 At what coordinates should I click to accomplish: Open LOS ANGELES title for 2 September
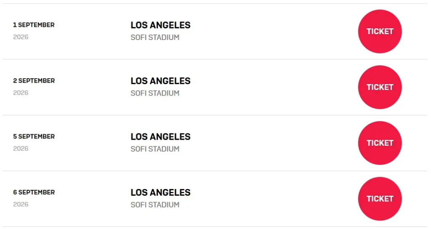[x=160, y=81]
